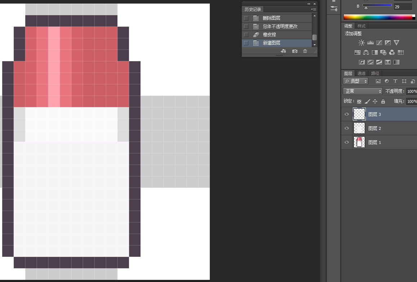Open the 正常 blend mode dropdown
This screenshot has height=282, width=417.
[x=363, y=91]
